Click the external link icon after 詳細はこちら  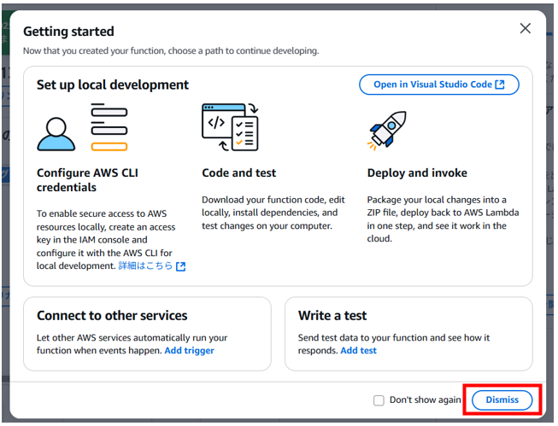[181, 266]
